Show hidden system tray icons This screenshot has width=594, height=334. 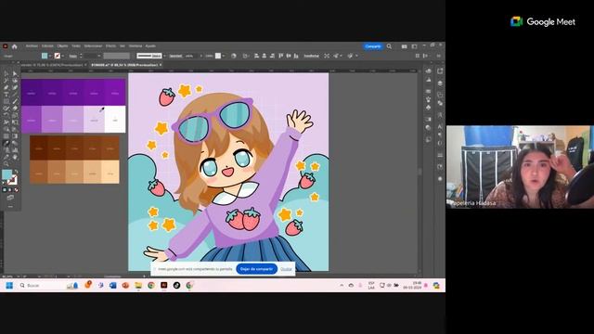342,285
